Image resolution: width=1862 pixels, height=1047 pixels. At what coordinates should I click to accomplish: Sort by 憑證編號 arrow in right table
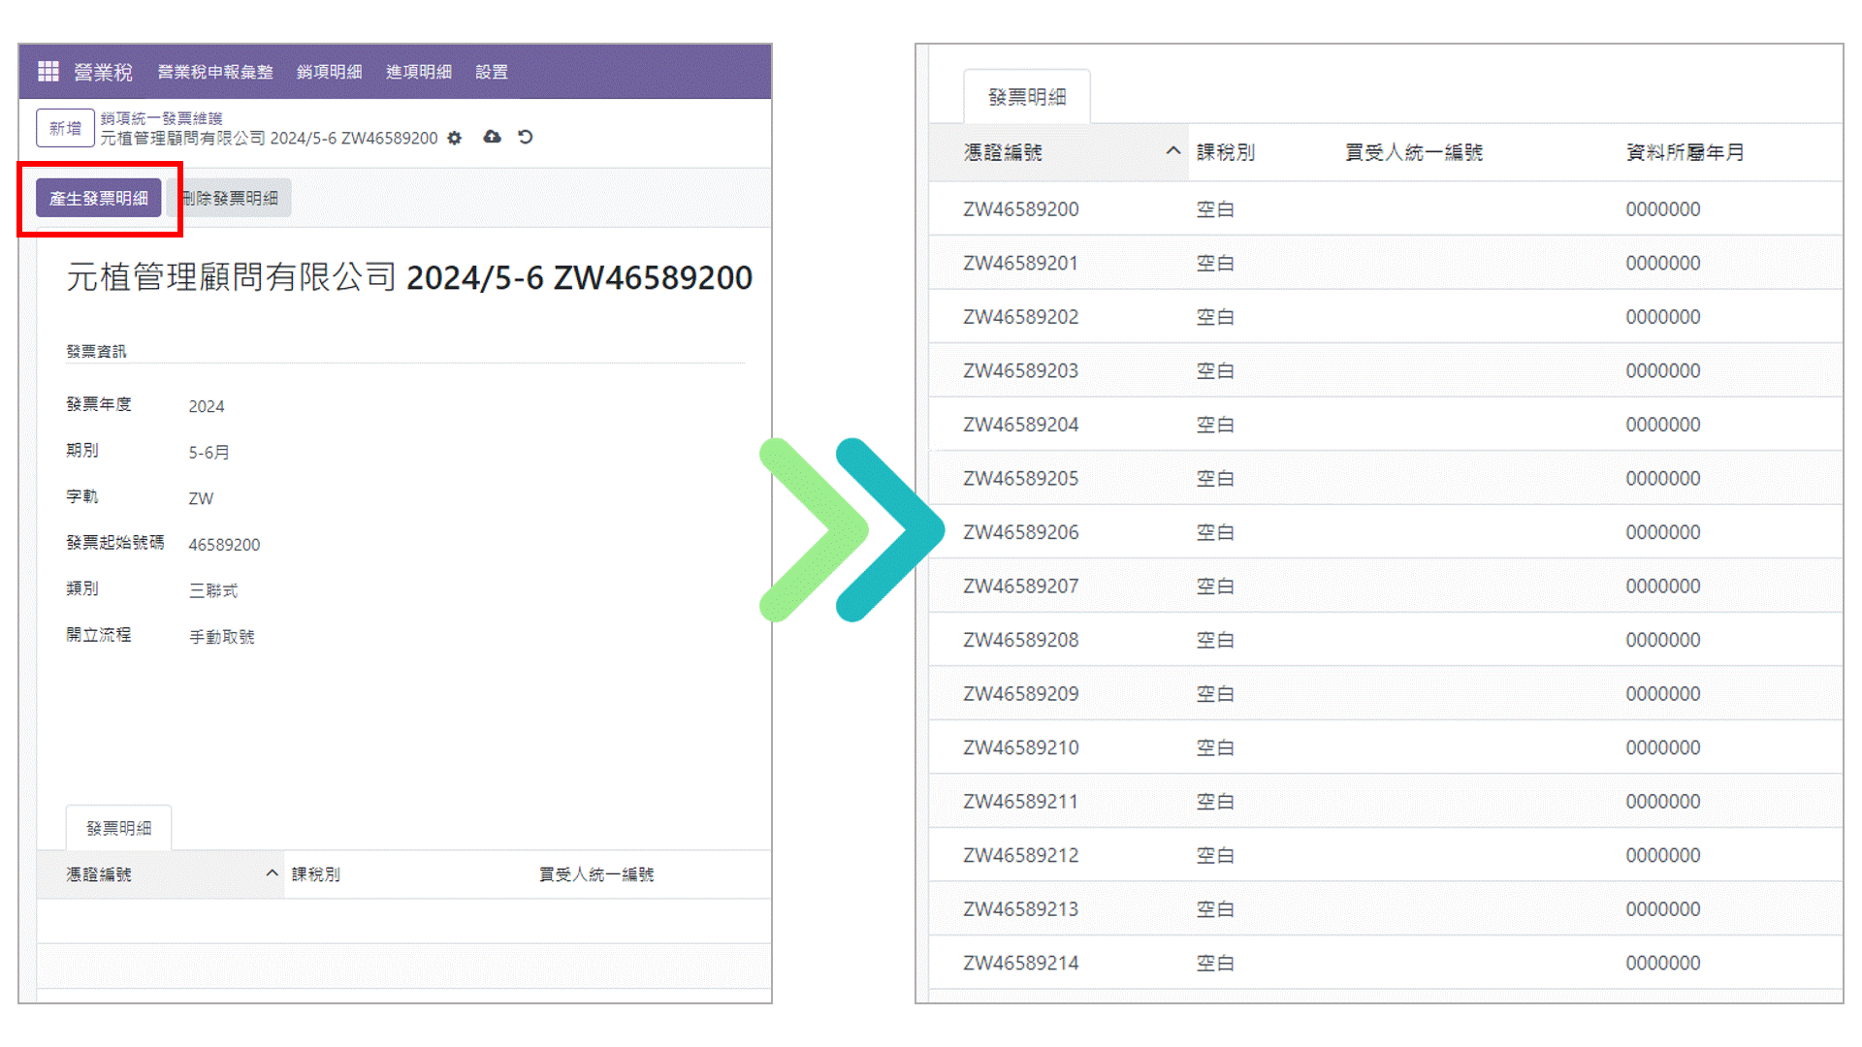pos(1172,151)
